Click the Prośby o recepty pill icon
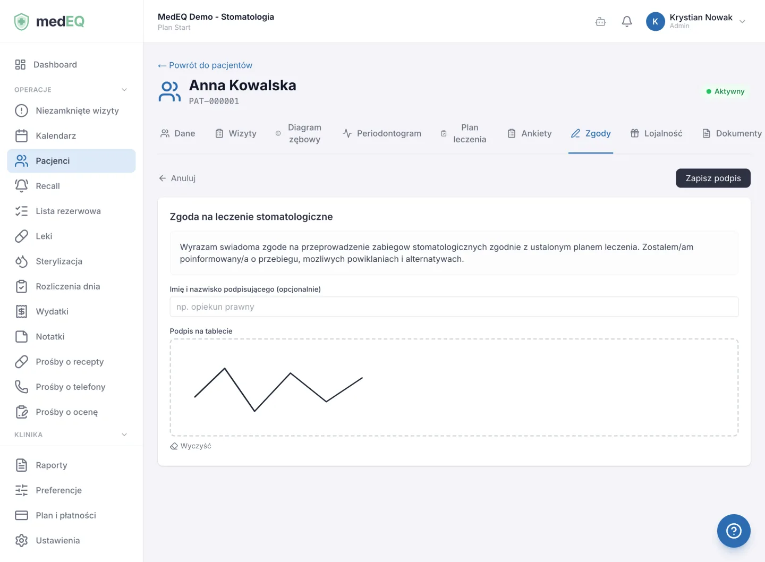765x562 pixels. click(x=21, y=362)
